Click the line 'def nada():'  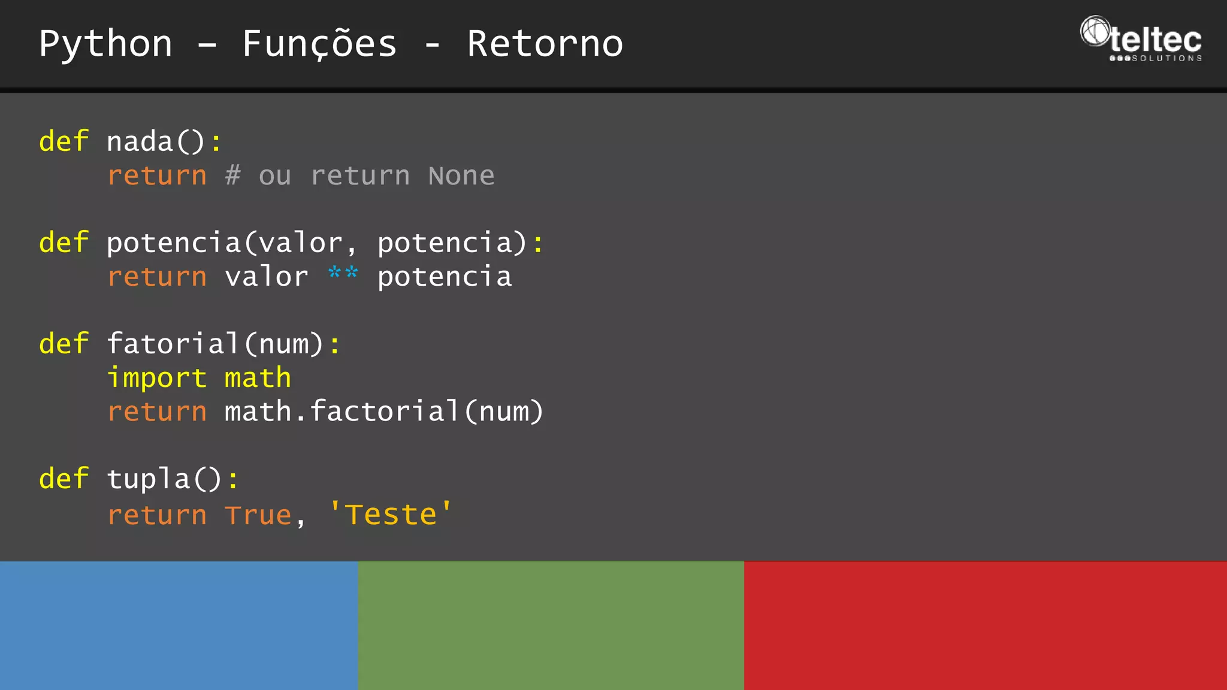pyautogui.click(x=130, y=143)
